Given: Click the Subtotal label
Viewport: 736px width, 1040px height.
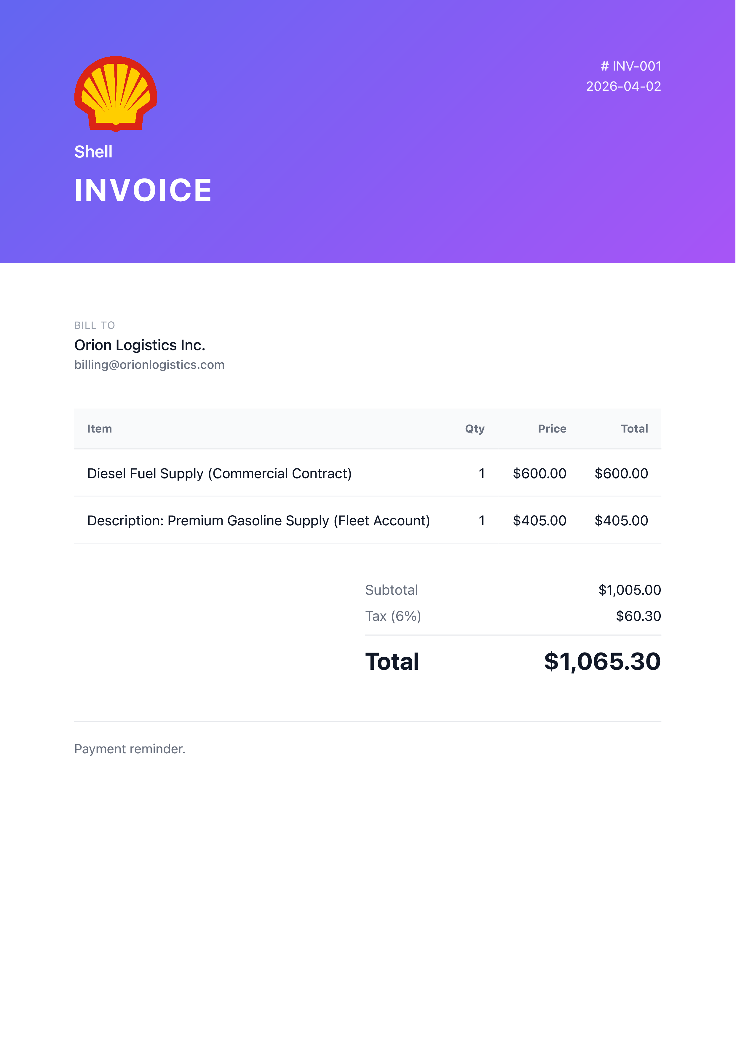Looking at the screenshot, I should [x=392, y=590].
